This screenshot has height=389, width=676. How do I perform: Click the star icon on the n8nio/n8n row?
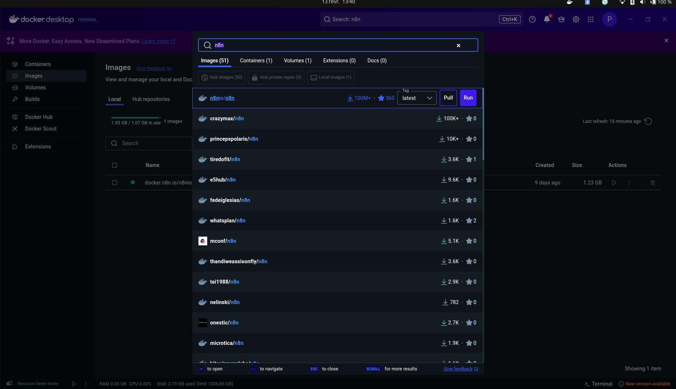tap(381, 98)
